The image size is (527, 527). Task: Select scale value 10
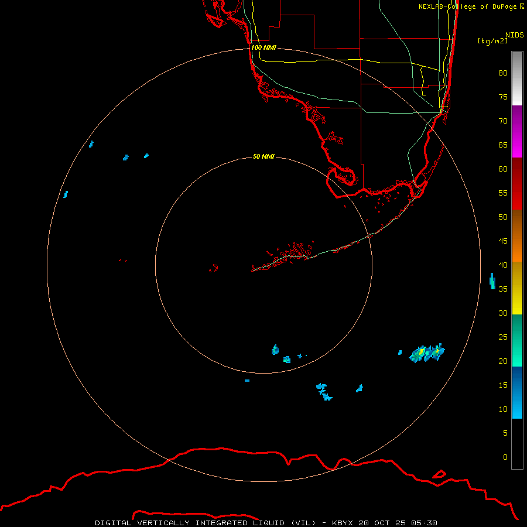tap(503, 409)
